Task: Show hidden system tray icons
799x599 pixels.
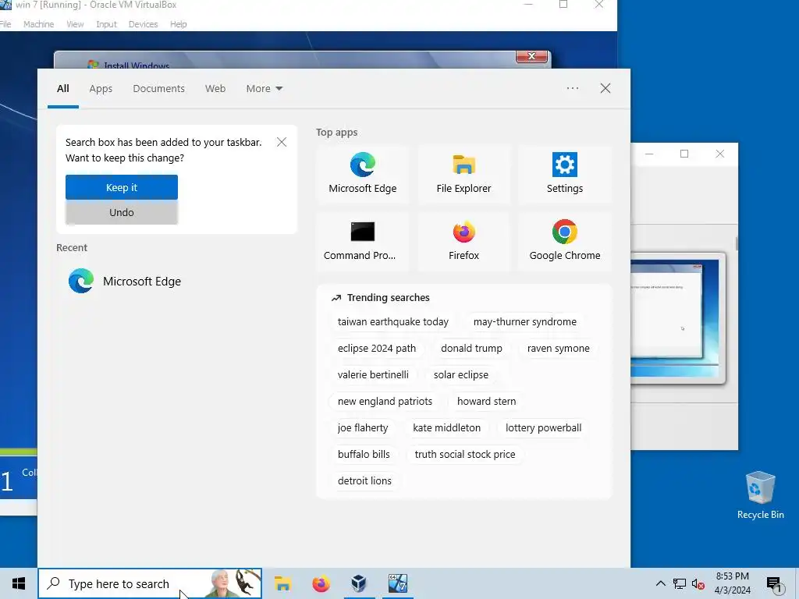Action: [660, 583]
